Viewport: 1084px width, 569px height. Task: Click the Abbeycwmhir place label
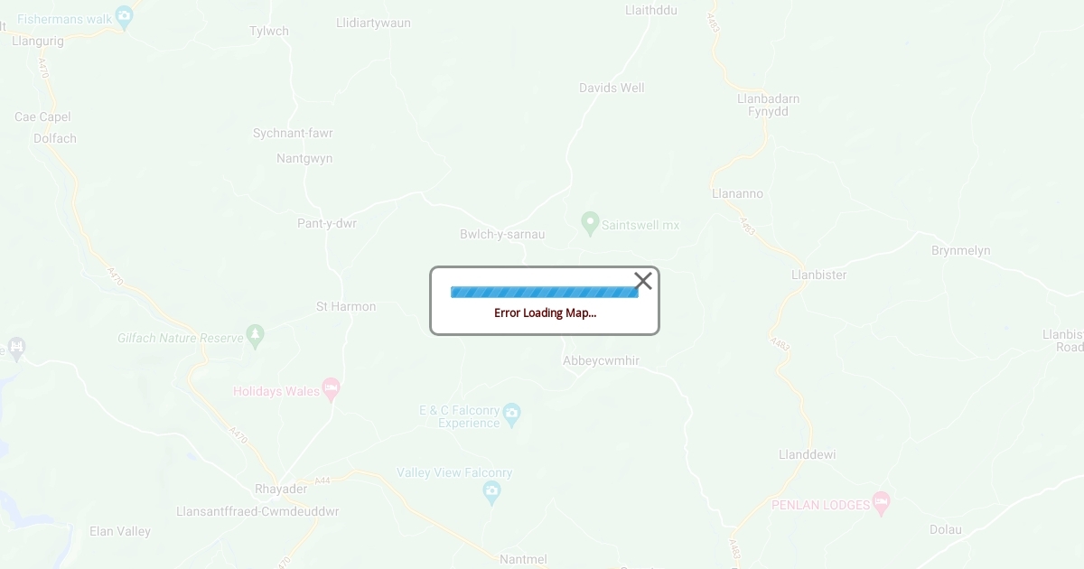[601, 360]
